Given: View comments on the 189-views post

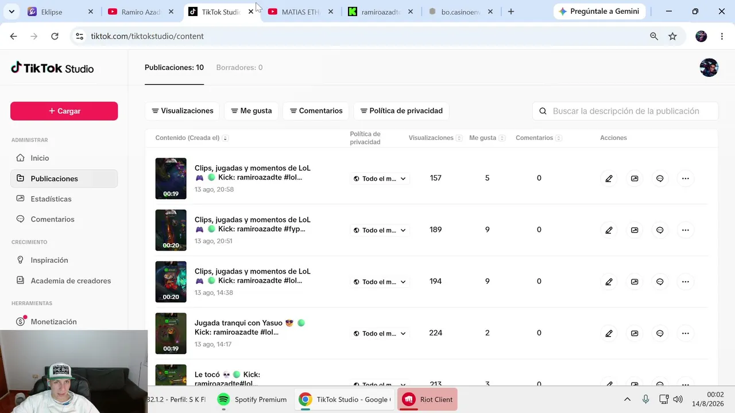Looking at the screenshot, I should [x=660, y=230].
